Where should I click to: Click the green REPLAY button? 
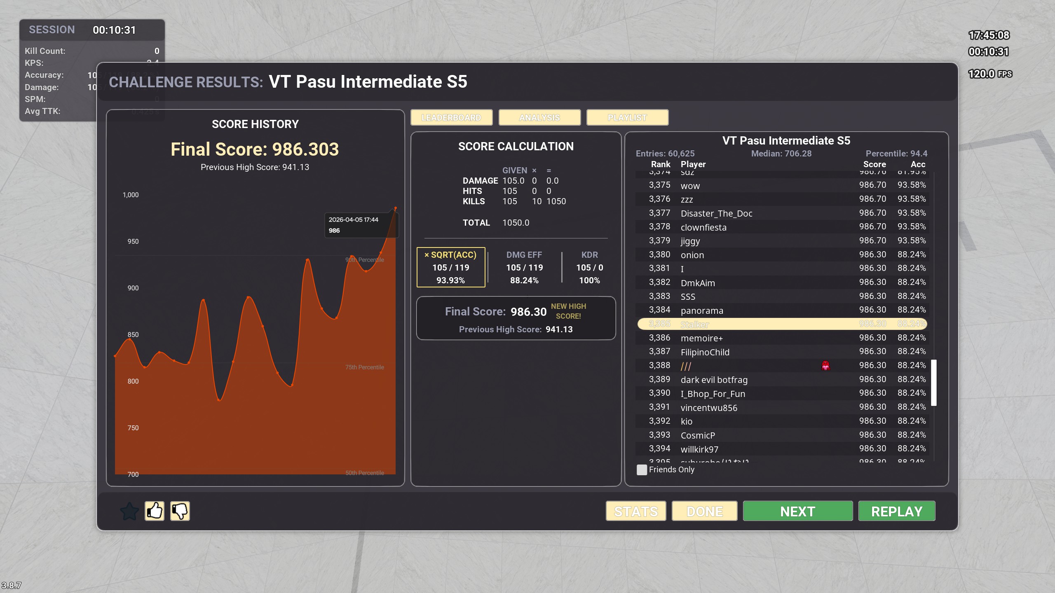pyautogui.click(x=897, y=511)
